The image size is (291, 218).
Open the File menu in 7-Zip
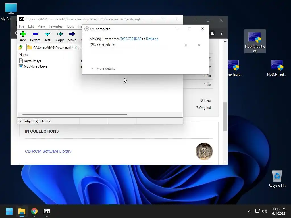[x=22, y=26]
